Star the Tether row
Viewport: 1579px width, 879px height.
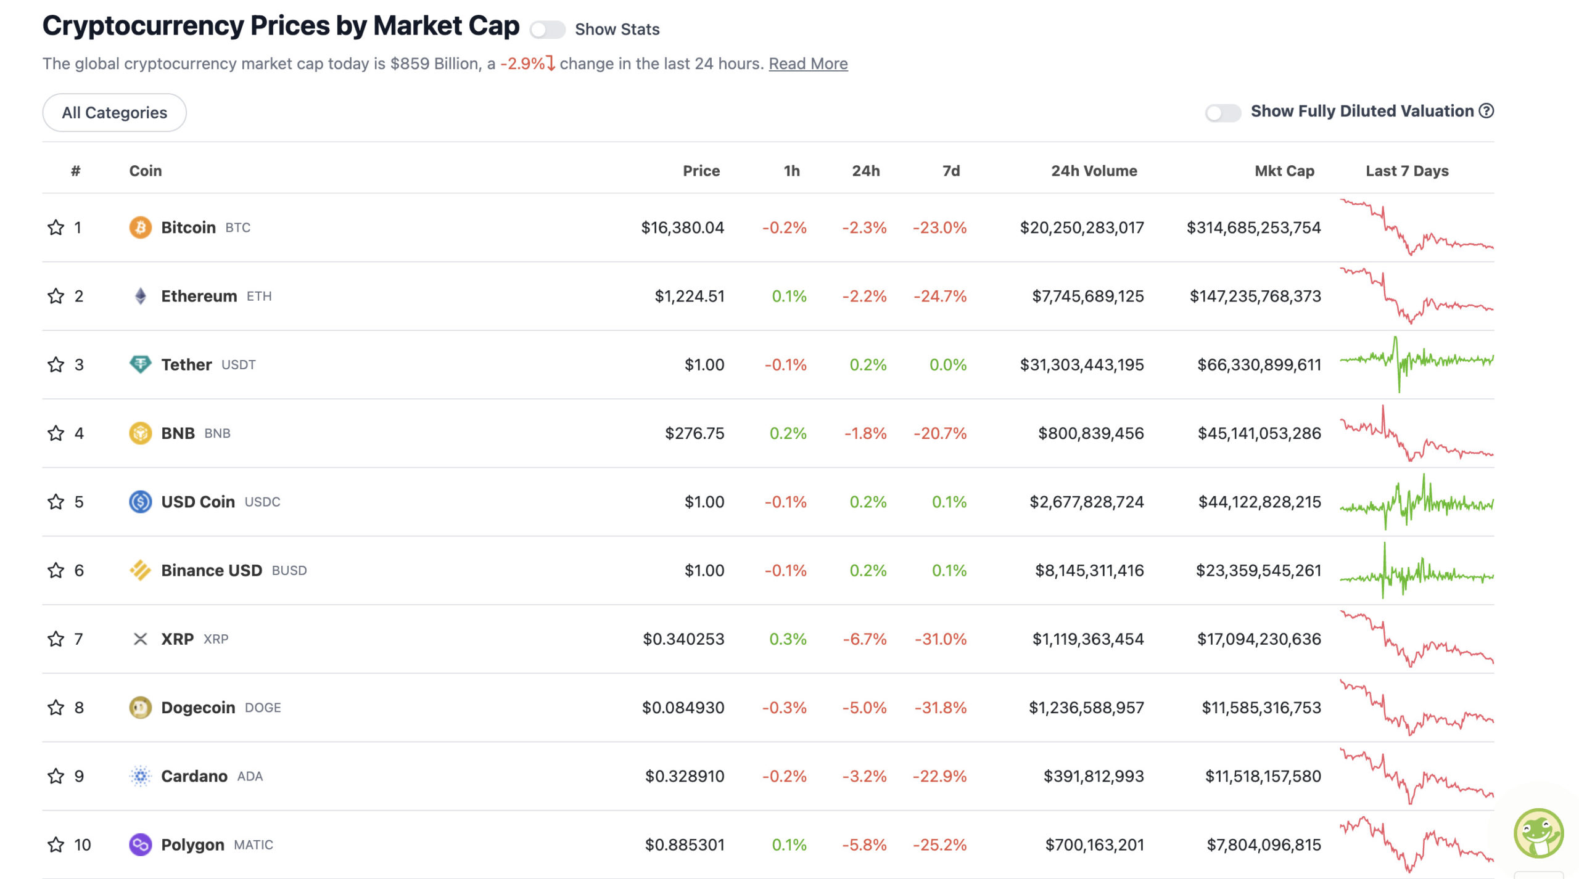(56, 364)
